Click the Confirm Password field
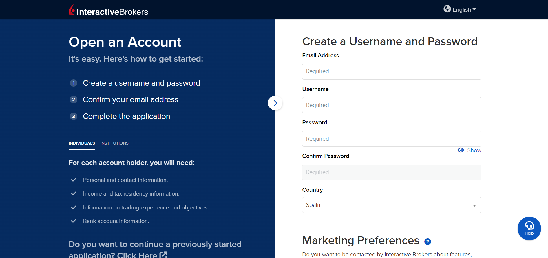 (392, 172)
